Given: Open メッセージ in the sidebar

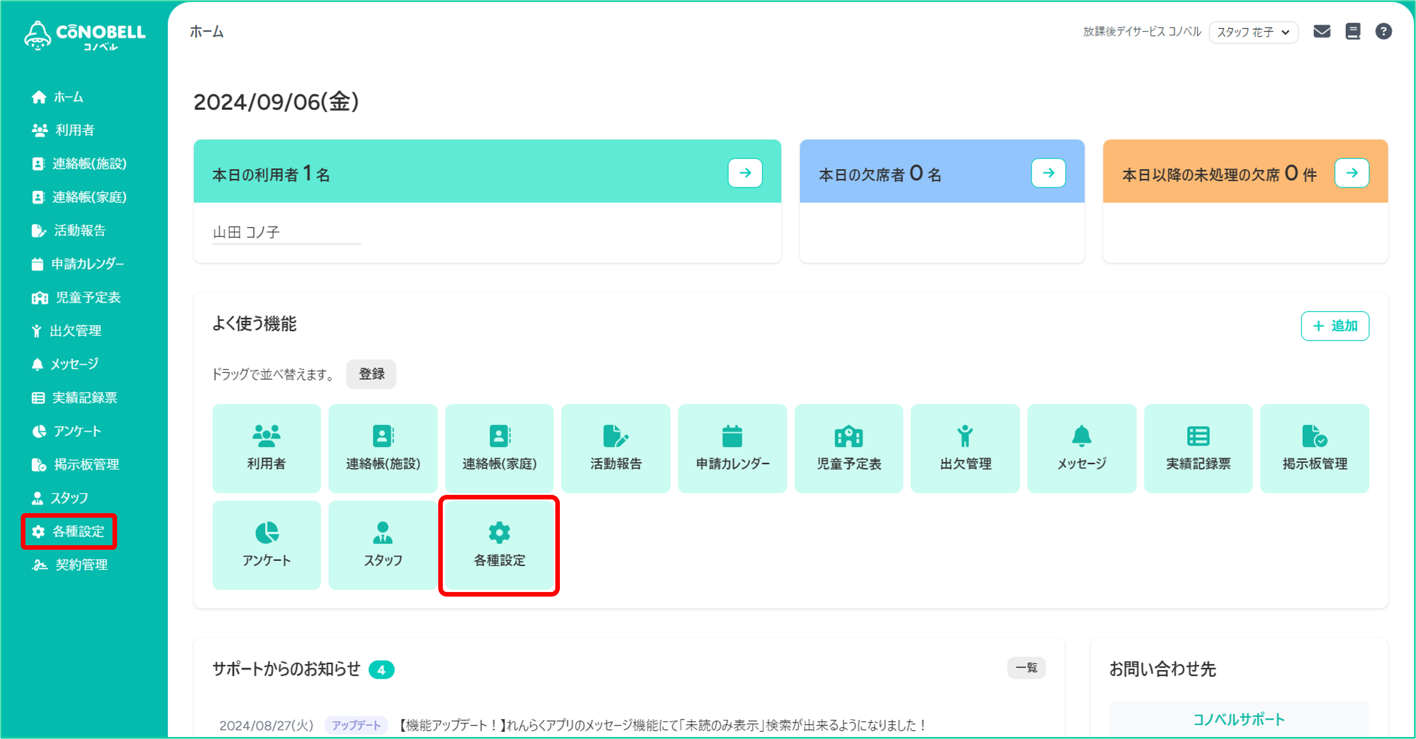Looking at the screenshot, I should click(65, 364).
